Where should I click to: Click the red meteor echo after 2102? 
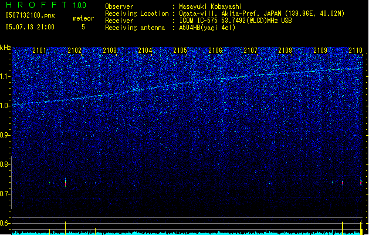point(66,183)
